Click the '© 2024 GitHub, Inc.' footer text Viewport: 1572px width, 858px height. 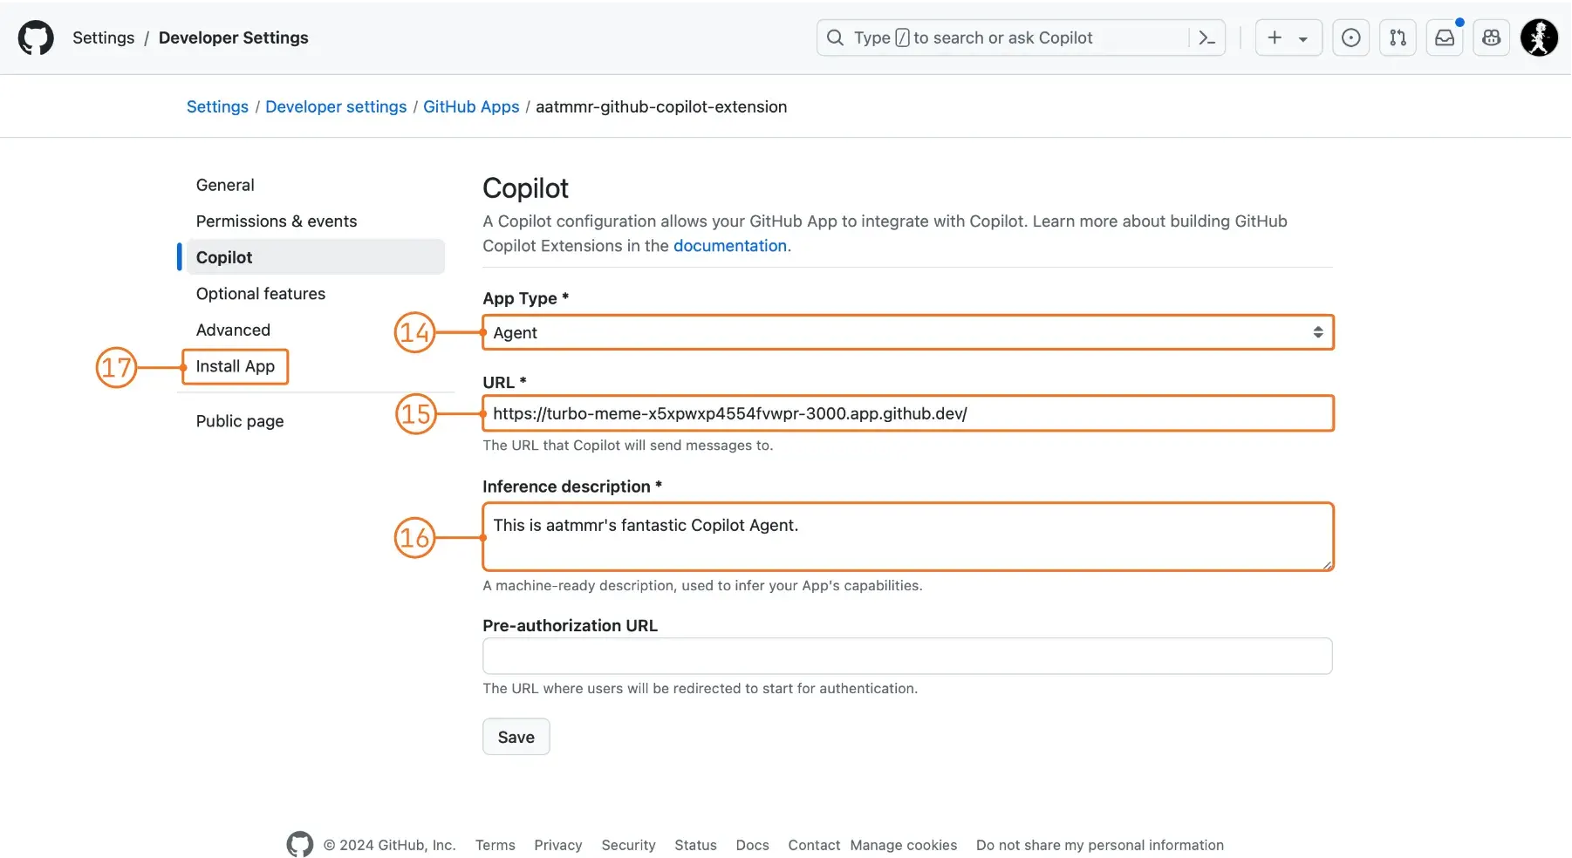click(389, 845)
